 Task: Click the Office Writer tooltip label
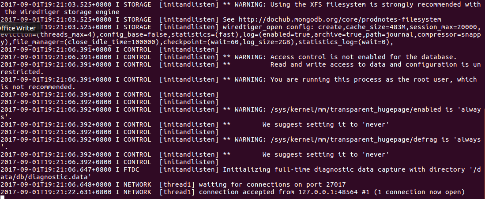(x=18, y=28)
